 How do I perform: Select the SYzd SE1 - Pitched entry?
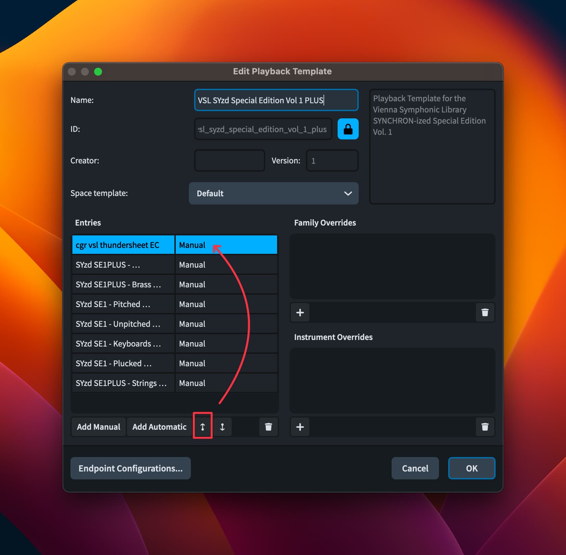tap(123, 304)
